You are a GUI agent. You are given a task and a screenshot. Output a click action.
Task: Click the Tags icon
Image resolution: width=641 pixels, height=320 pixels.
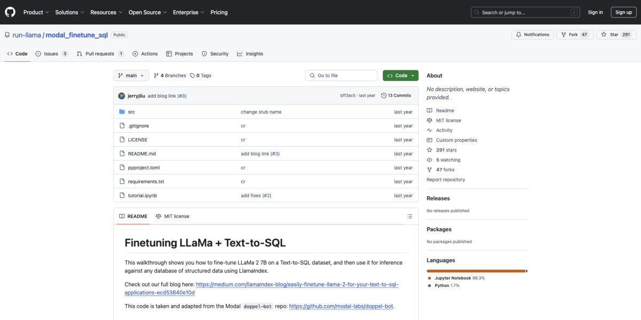pos(192,75)
